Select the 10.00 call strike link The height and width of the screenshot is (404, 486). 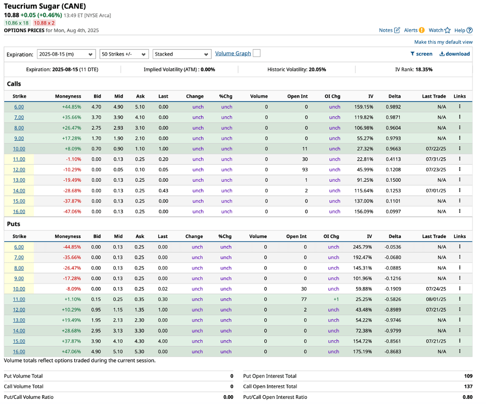19,149
